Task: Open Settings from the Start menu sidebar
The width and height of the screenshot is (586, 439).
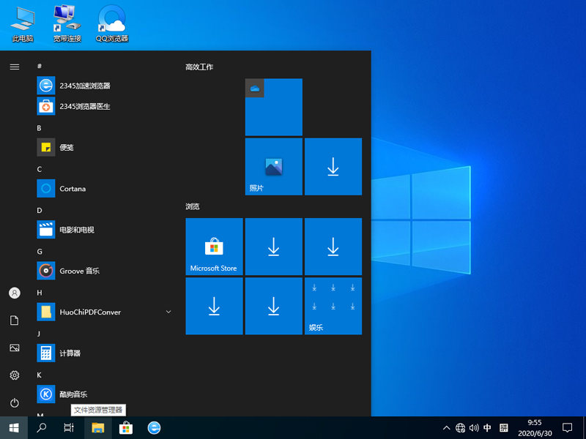Action: click(14, 375)
